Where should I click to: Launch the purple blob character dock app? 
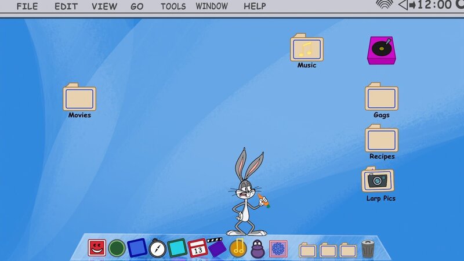click(258, 249)
